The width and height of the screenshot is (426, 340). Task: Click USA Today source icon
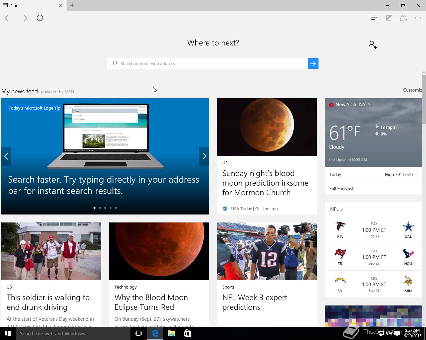pos(225,209)
